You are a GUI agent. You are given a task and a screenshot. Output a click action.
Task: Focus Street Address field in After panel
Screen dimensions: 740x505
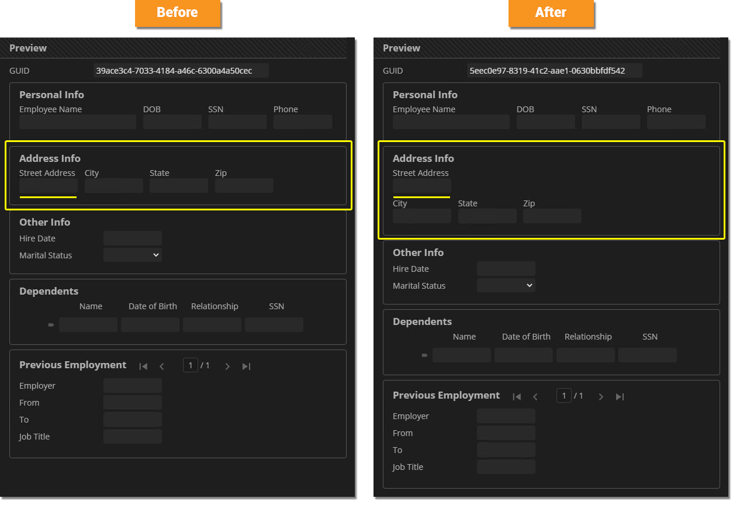[x=422, y=186]
